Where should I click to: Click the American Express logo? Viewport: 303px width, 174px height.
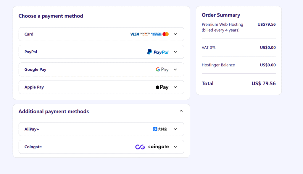156,34
